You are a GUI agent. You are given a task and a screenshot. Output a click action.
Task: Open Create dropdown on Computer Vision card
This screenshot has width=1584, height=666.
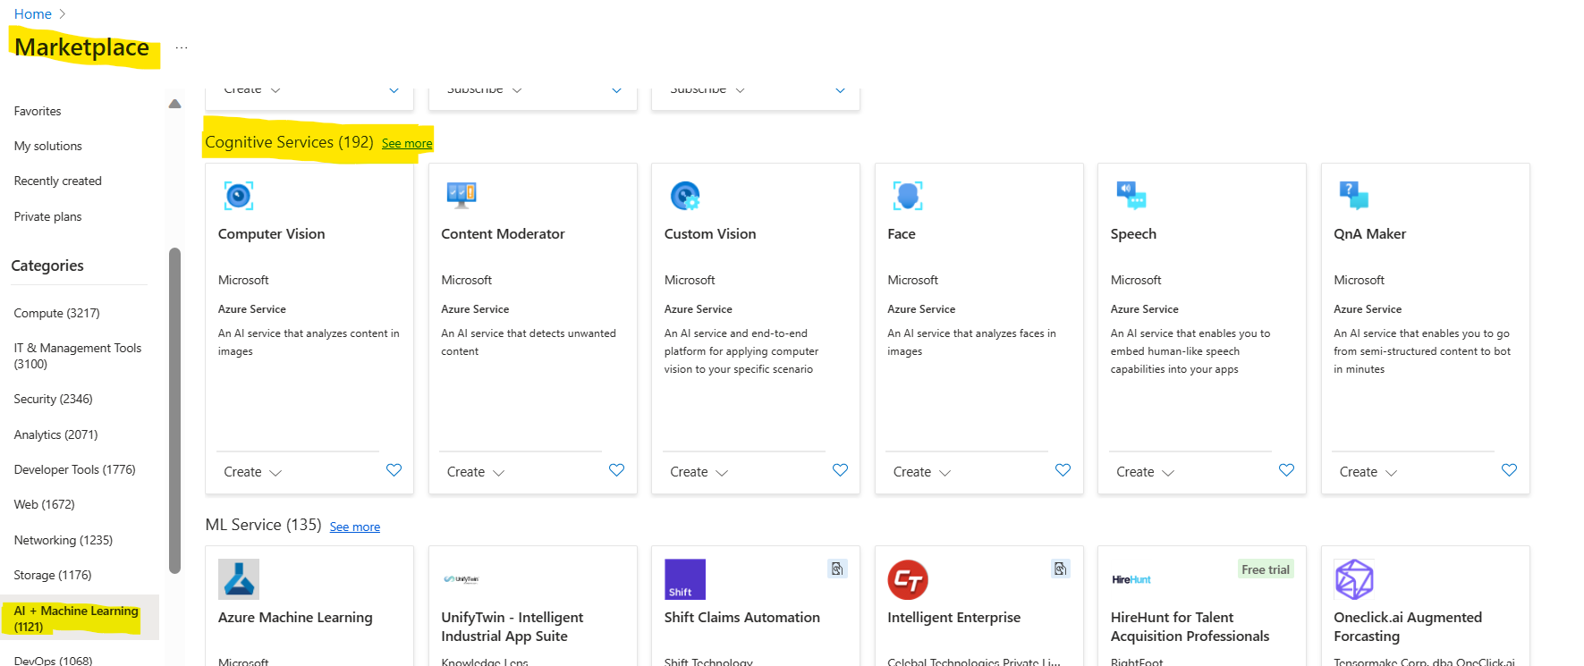pyautogui.click(x=252, y=472)
